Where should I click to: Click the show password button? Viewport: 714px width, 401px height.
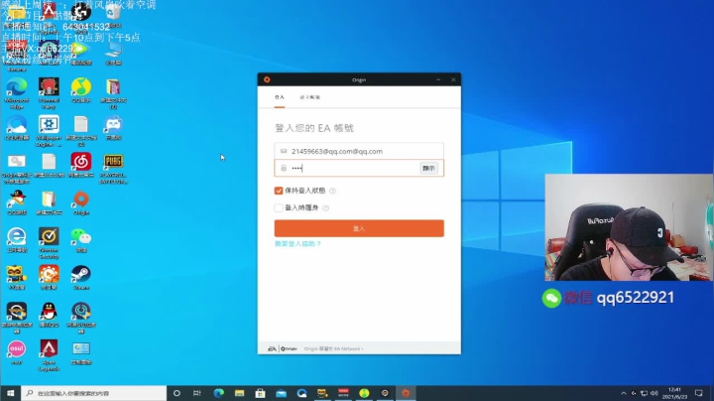tap(428, 168)
